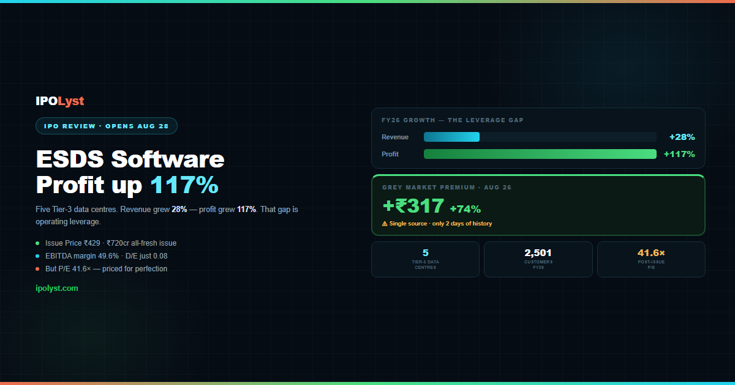
Task: Click the Revenue growth progress bar
Action: [540, 137]
